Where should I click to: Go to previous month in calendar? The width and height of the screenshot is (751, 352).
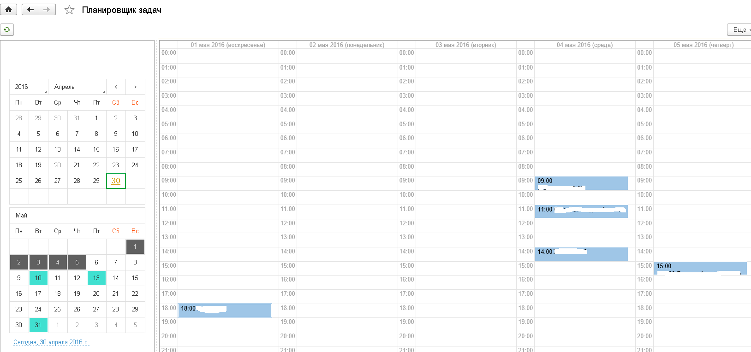coord(116,87)
